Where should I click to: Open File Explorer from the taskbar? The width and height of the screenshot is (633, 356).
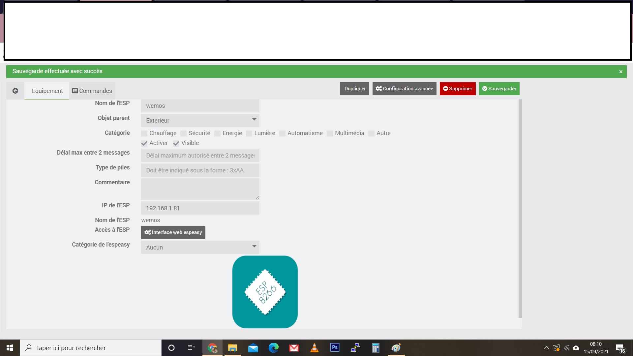232,347
